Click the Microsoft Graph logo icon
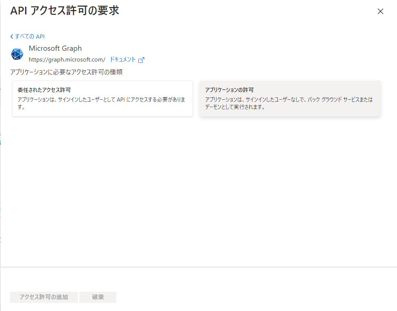The height and width of the screenshot is (311, 397). tap(17, 54)
